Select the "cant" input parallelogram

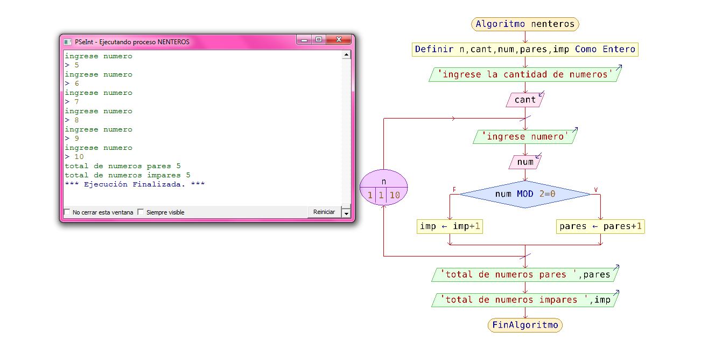pyautogui.click(x=524, y=100)
